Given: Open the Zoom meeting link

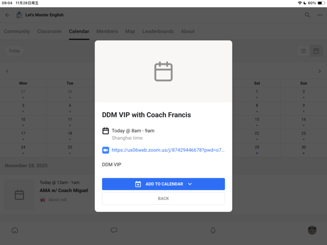Looking at the screenshot, I should click(168, 150).
